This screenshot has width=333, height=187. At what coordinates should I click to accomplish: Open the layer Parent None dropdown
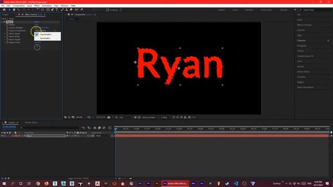point(103,136)
